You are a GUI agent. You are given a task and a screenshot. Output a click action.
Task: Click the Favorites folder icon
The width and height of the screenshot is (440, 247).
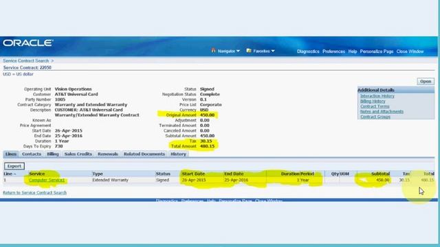tap(249, 50)
